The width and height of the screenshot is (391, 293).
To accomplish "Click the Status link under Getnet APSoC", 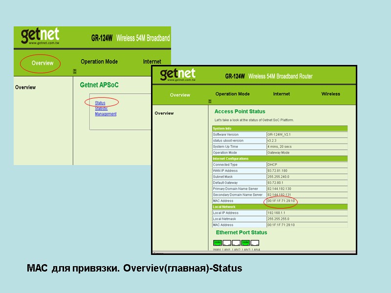I will pyautogui.click(x=100, y=103).
